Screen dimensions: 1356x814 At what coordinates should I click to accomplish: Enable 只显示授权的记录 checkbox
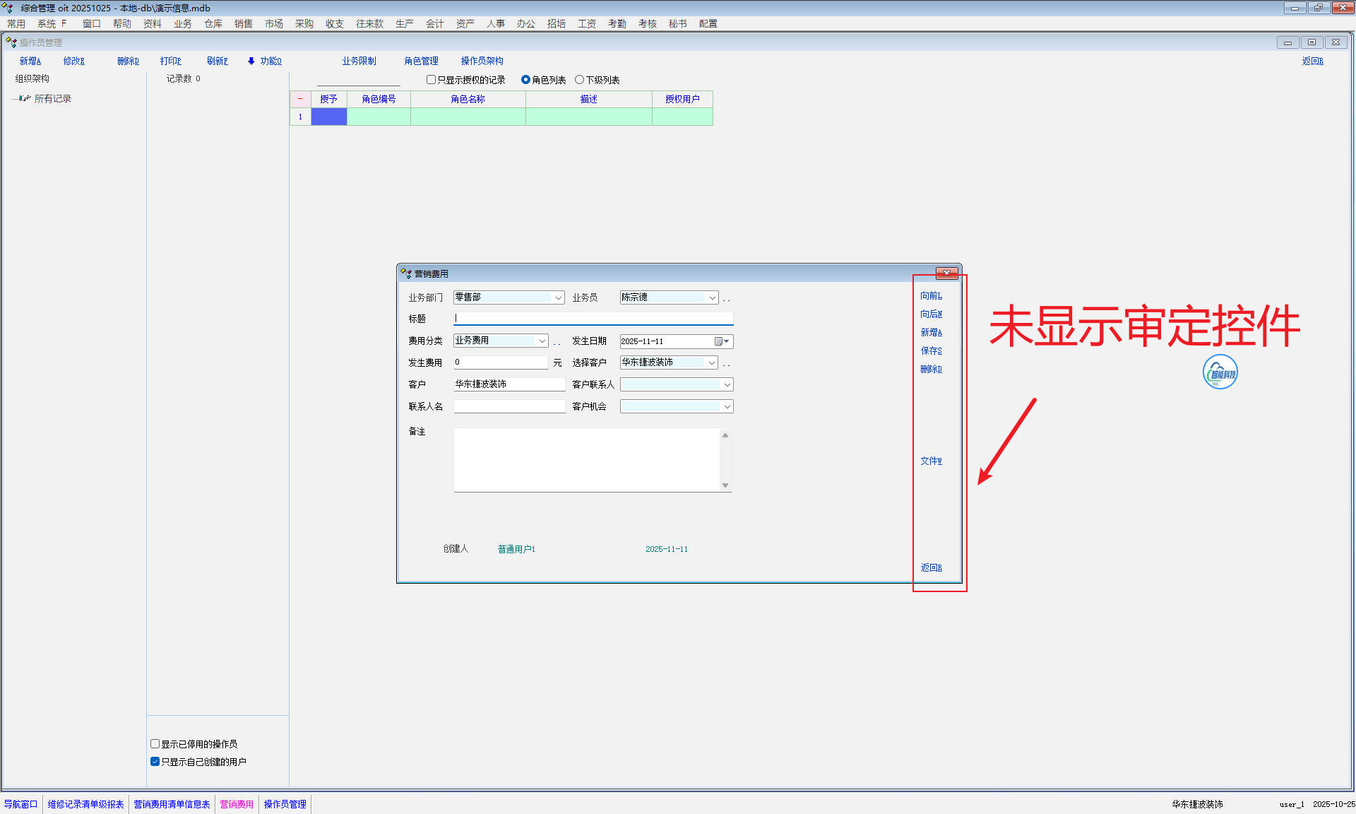(x=431, y=80)
